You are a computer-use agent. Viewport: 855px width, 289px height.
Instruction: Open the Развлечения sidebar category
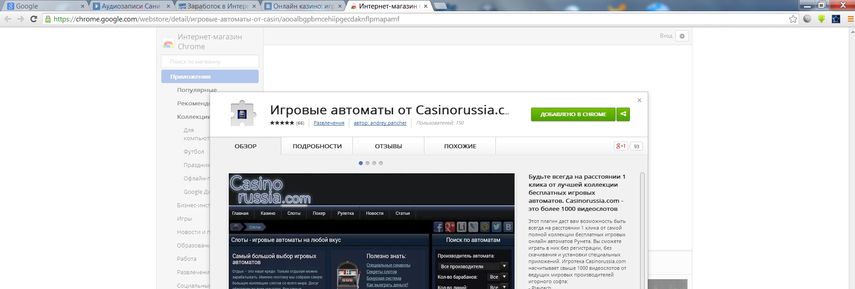[193, 272]
